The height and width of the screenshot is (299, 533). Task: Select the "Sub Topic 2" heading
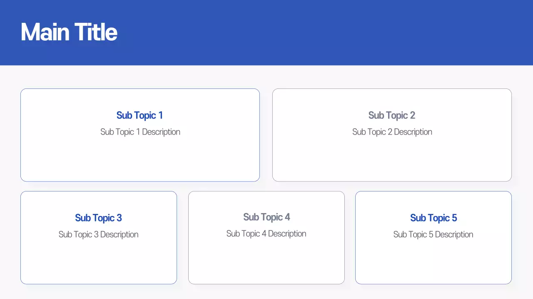(x=392, y=115)
